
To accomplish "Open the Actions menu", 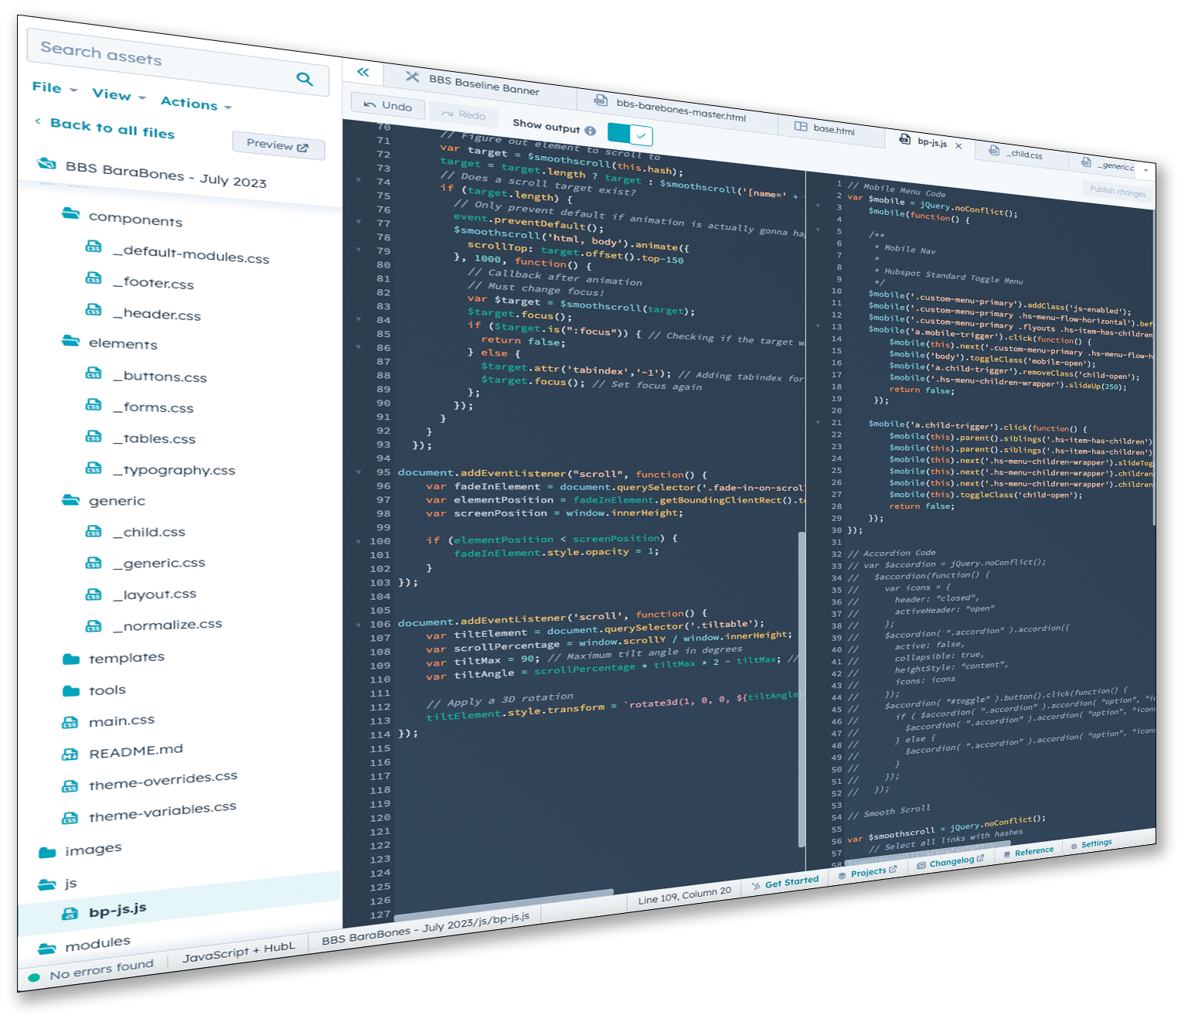I will (x=196, y=103).
